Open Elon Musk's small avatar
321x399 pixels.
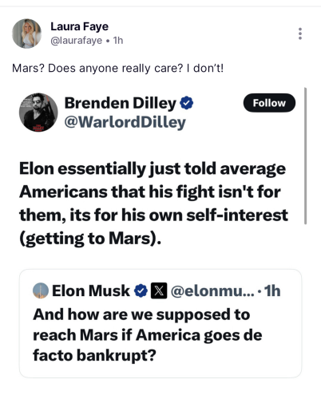(41, 290)
